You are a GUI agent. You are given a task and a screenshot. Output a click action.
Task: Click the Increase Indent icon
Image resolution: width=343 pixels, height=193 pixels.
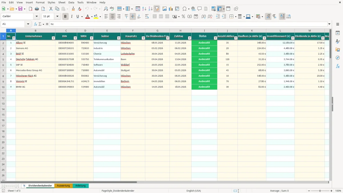pyautogui.click(x=218, y=17)
